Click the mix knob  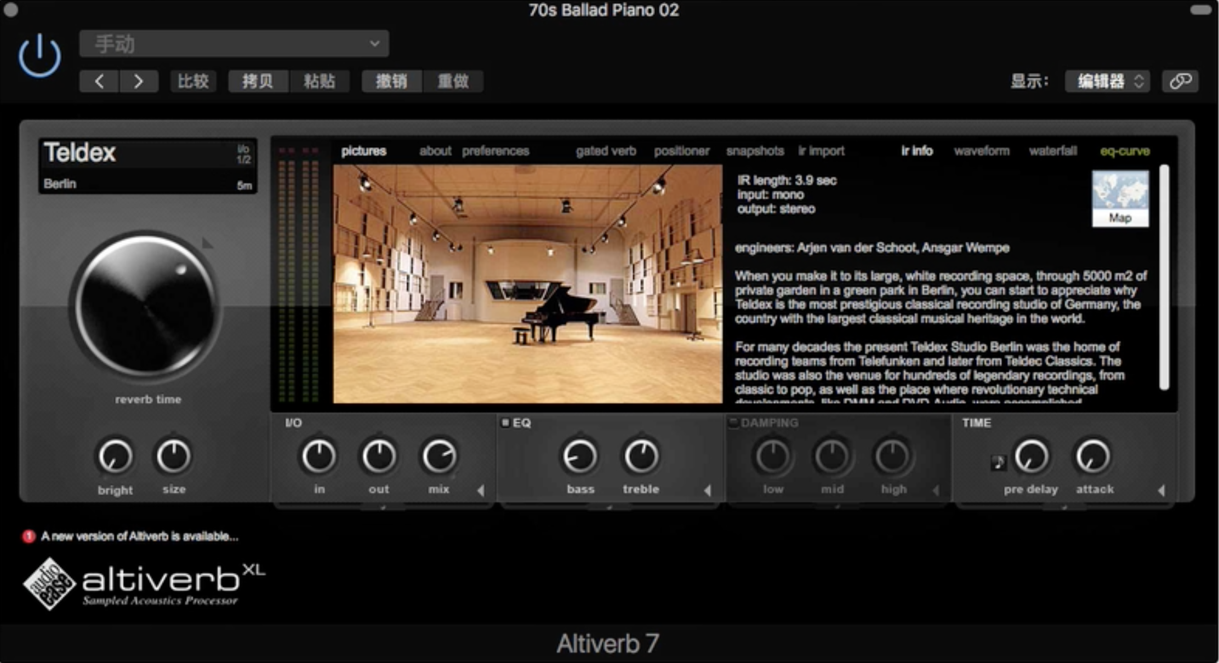click(x=438, y=456)
